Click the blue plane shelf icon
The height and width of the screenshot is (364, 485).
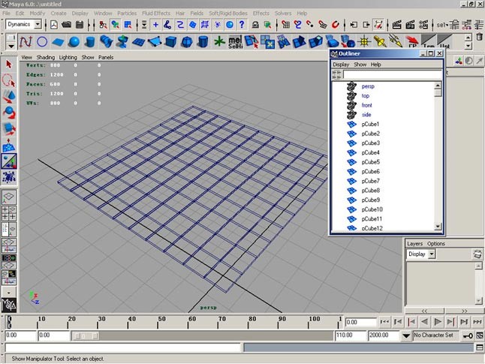pos(58,41)
